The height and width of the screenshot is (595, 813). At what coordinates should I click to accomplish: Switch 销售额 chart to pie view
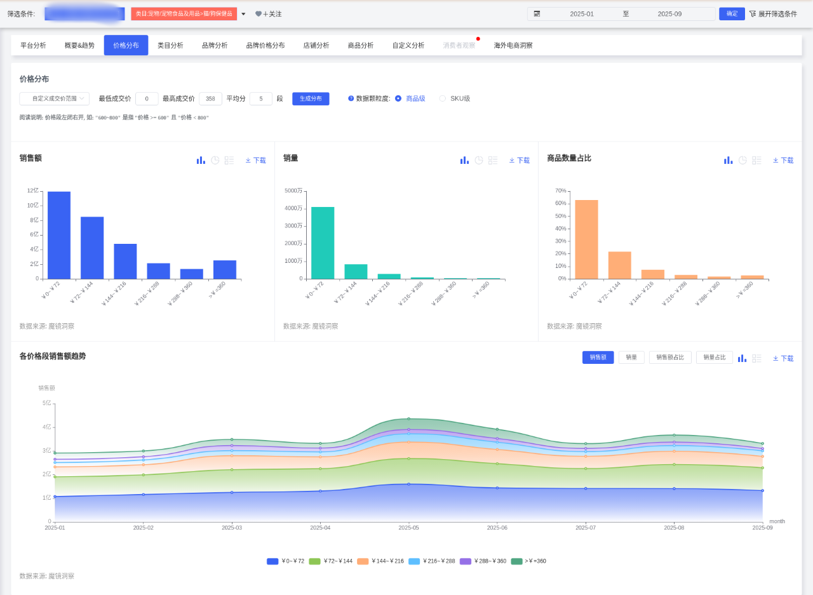[215, 161]
